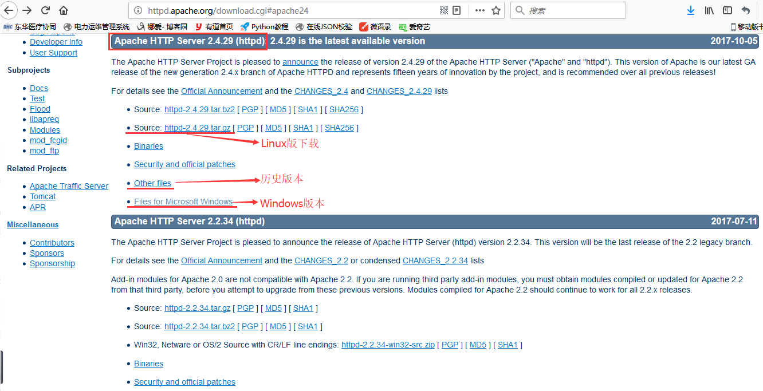Open Binaries link under 2.4.29

[x=148, y=146]
